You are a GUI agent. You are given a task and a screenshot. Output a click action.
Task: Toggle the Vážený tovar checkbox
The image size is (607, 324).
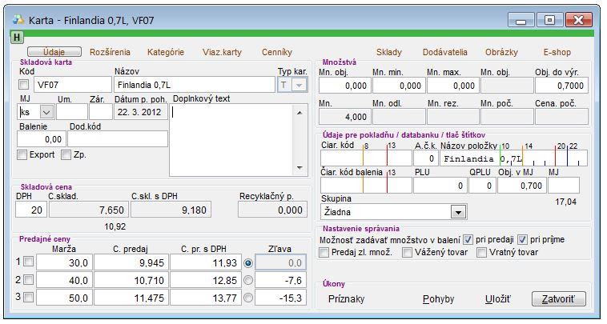[408, 253]
